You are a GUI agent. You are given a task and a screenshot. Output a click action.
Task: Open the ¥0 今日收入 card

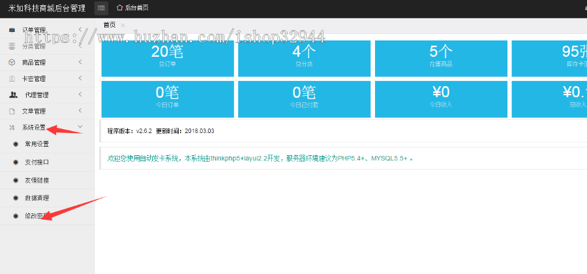pyautogui.click(x=441, y=99)
